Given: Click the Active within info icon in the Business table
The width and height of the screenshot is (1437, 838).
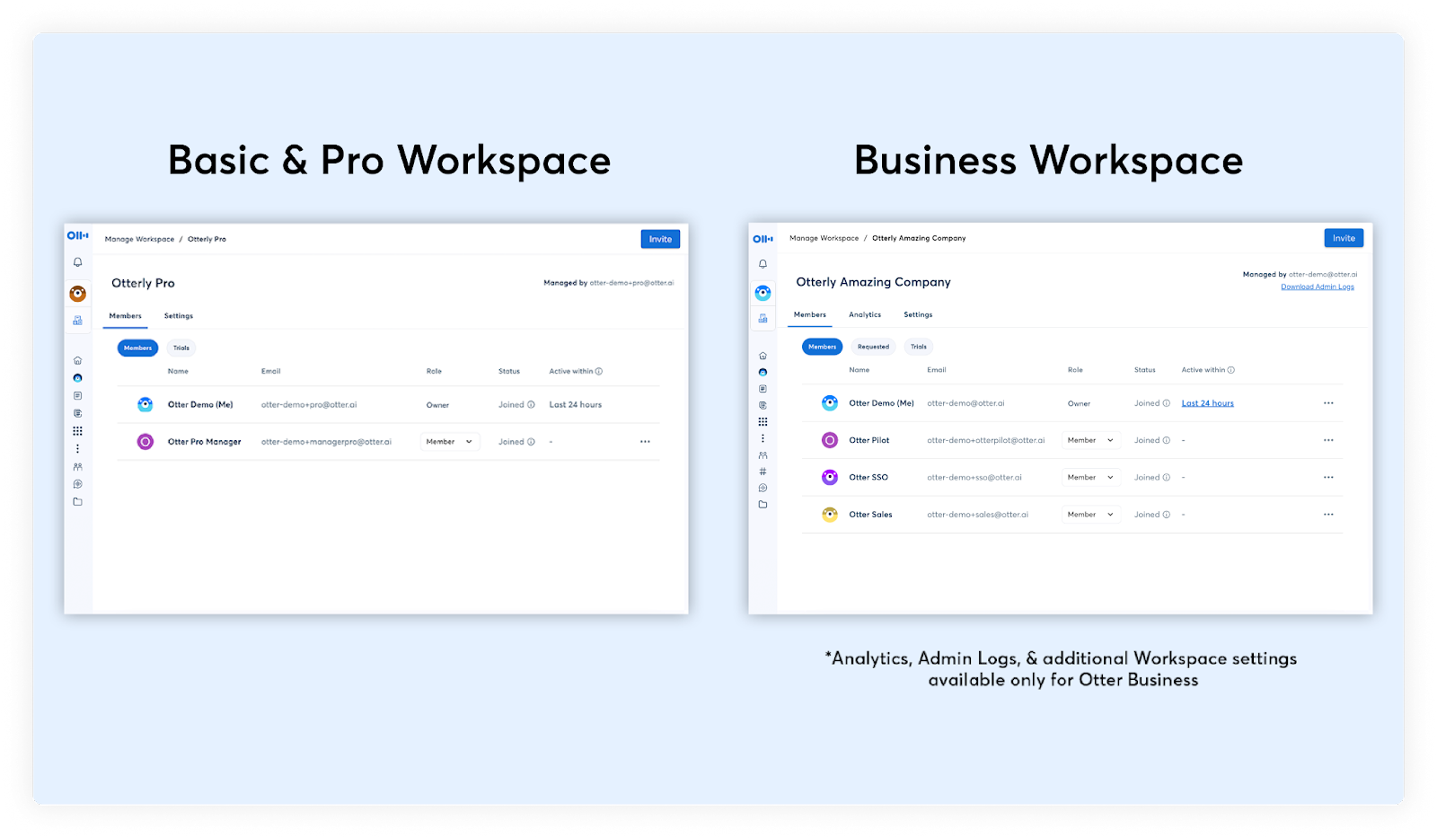Looking at the screenshot, I should point(1231,370).
